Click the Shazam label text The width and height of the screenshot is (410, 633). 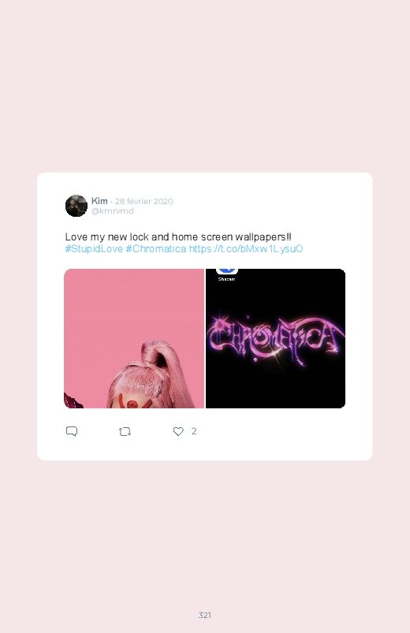(226, 279)
